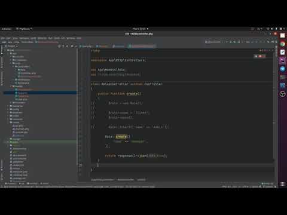Open the Event Log button
287x215 pixels.
coord(267,183)
